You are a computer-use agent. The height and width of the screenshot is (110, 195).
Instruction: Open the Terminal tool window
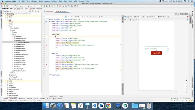pyautogui.click(x=22, y=99)
